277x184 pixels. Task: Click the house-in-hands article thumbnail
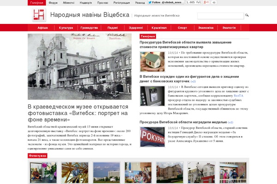click(152, 62)
